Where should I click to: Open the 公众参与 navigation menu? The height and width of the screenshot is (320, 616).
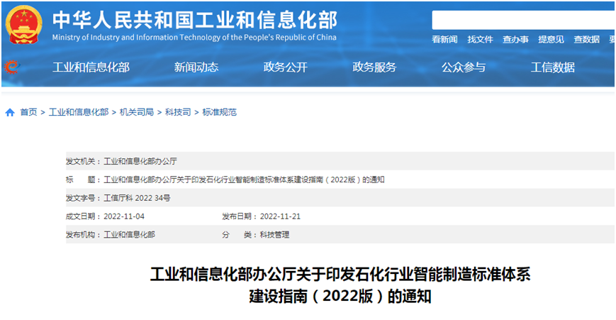click(464, 67)
